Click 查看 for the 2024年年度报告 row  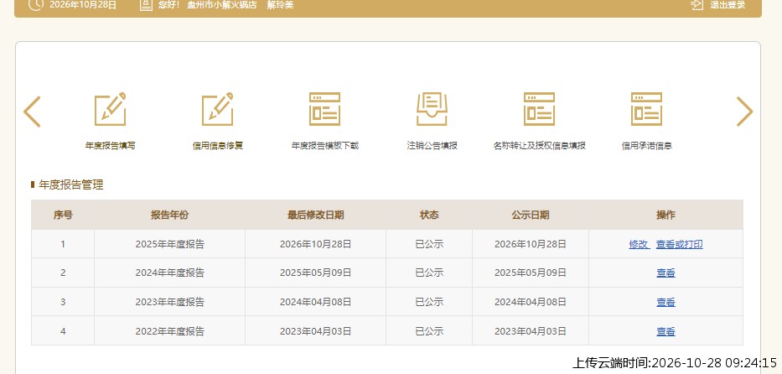(665, 273)
